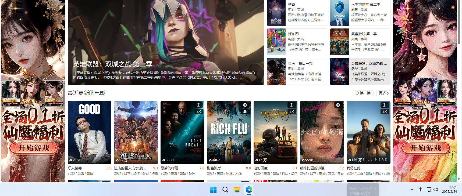462x196 pixels.
Task: Open the 我仍在此 movie poster
Action: (368, 132)
